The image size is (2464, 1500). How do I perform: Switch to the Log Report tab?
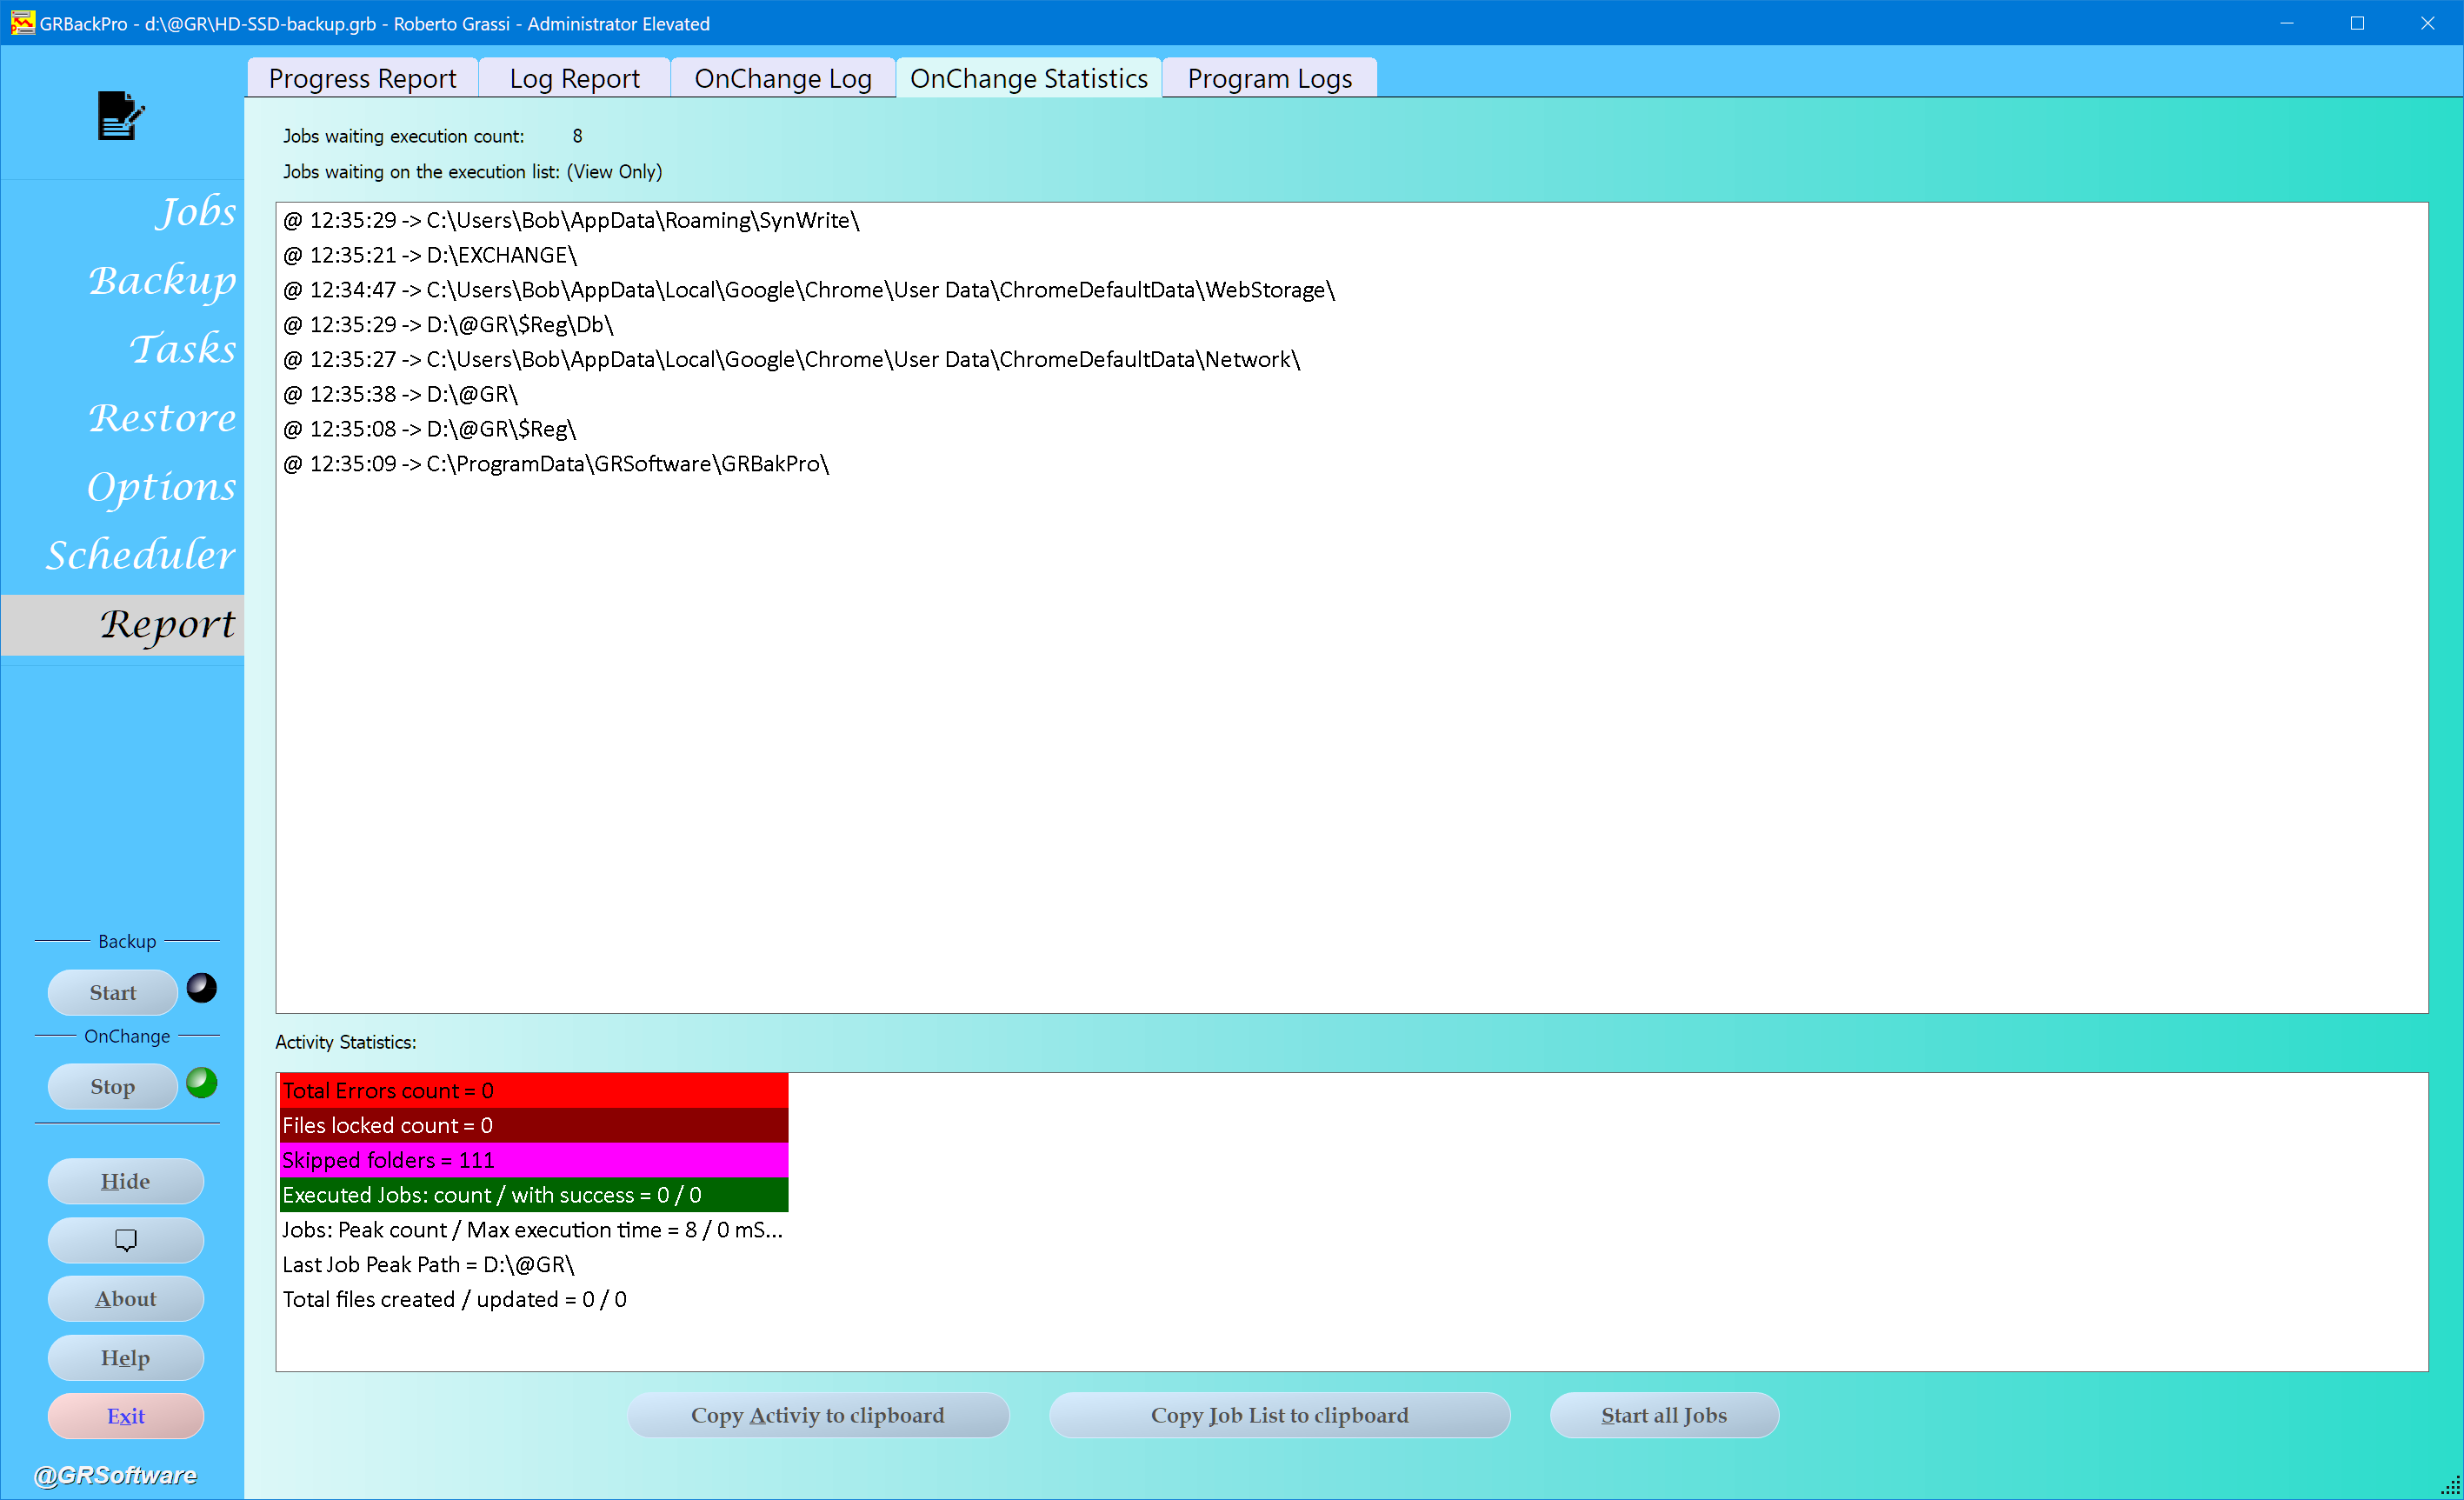[x=574, y=79]
